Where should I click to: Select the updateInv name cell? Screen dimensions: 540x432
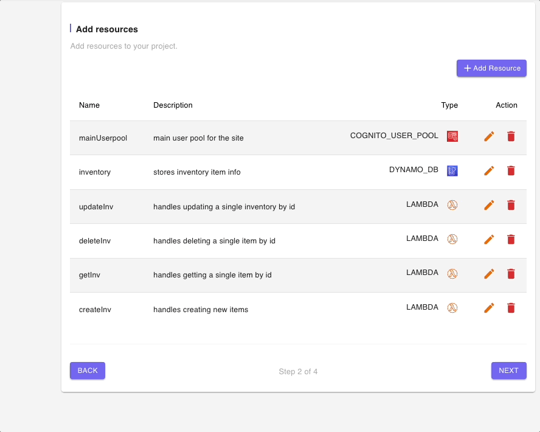(x=96, y=207)
